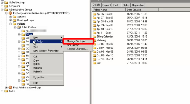Select Copy from the context menu
This screenshot has width=190, height=104.
47,60
